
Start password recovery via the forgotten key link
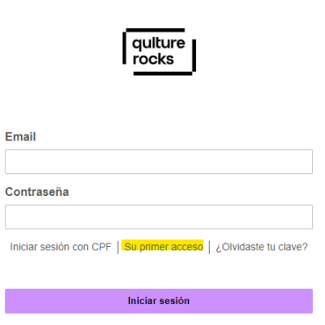261,247
